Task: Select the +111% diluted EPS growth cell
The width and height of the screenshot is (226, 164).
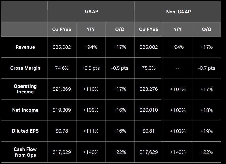Action: (x=91, y=131)
